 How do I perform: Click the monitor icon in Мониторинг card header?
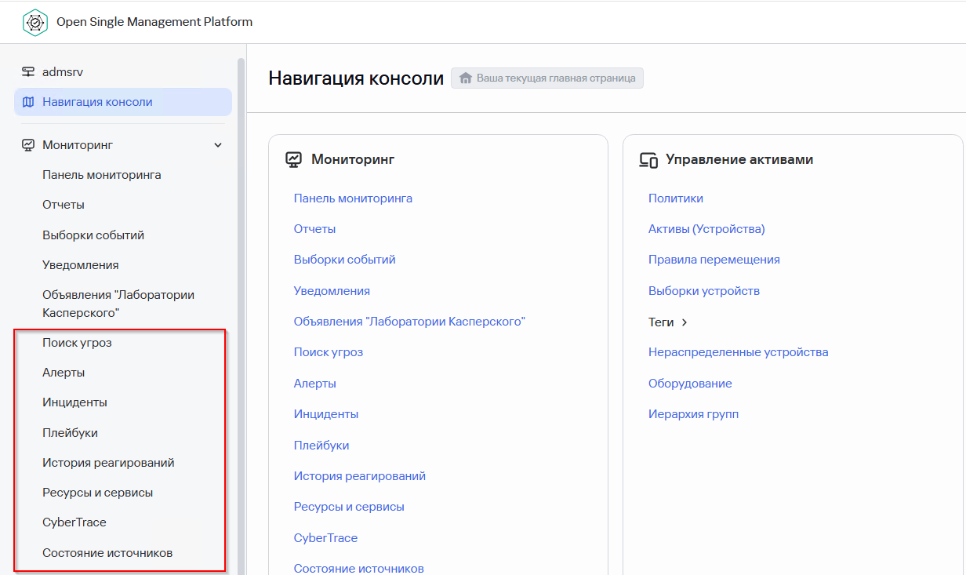pos(294,159)
